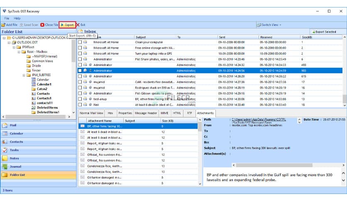
Task: Switch to the Contacts navigation pane
Action: click(38, 142)
